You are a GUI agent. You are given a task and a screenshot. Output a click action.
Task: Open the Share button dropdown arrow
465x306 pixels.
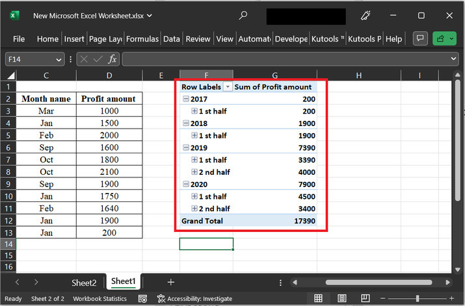[x=451, y=38]
